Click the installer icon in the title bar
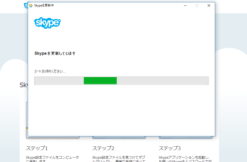 click(31, 5)
